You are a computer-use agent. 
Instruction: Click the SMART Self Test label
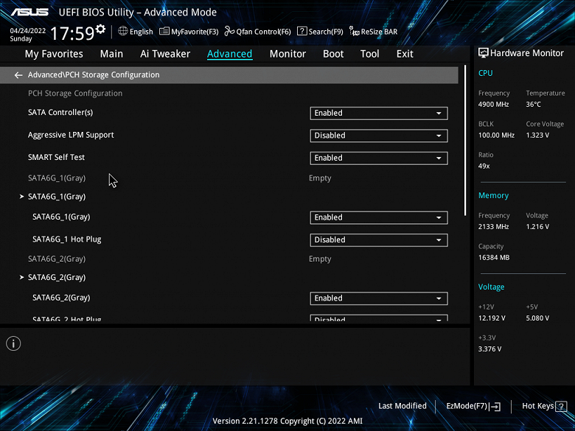click(57, 157)
